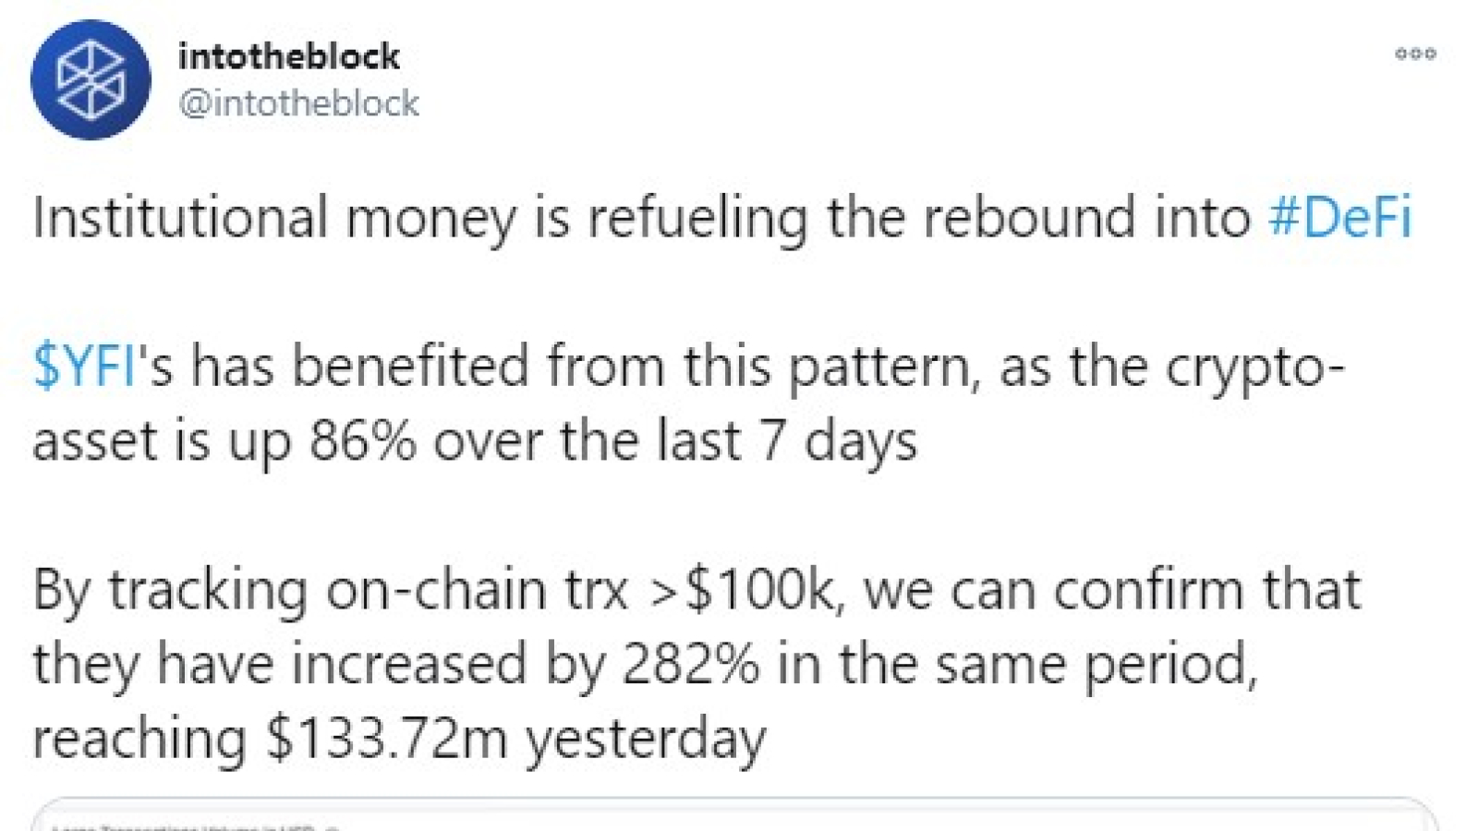Open the embedded chart card below tweet

point(734,814)
